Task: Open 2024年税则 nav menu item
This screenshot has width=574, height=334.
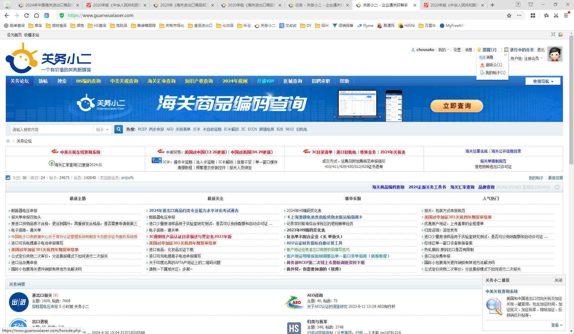Action: coord(235,81)
